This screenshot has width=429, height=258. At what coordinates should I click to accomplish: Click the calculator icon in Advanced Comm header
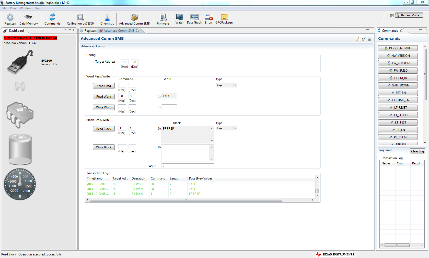(x=369, y=39)
